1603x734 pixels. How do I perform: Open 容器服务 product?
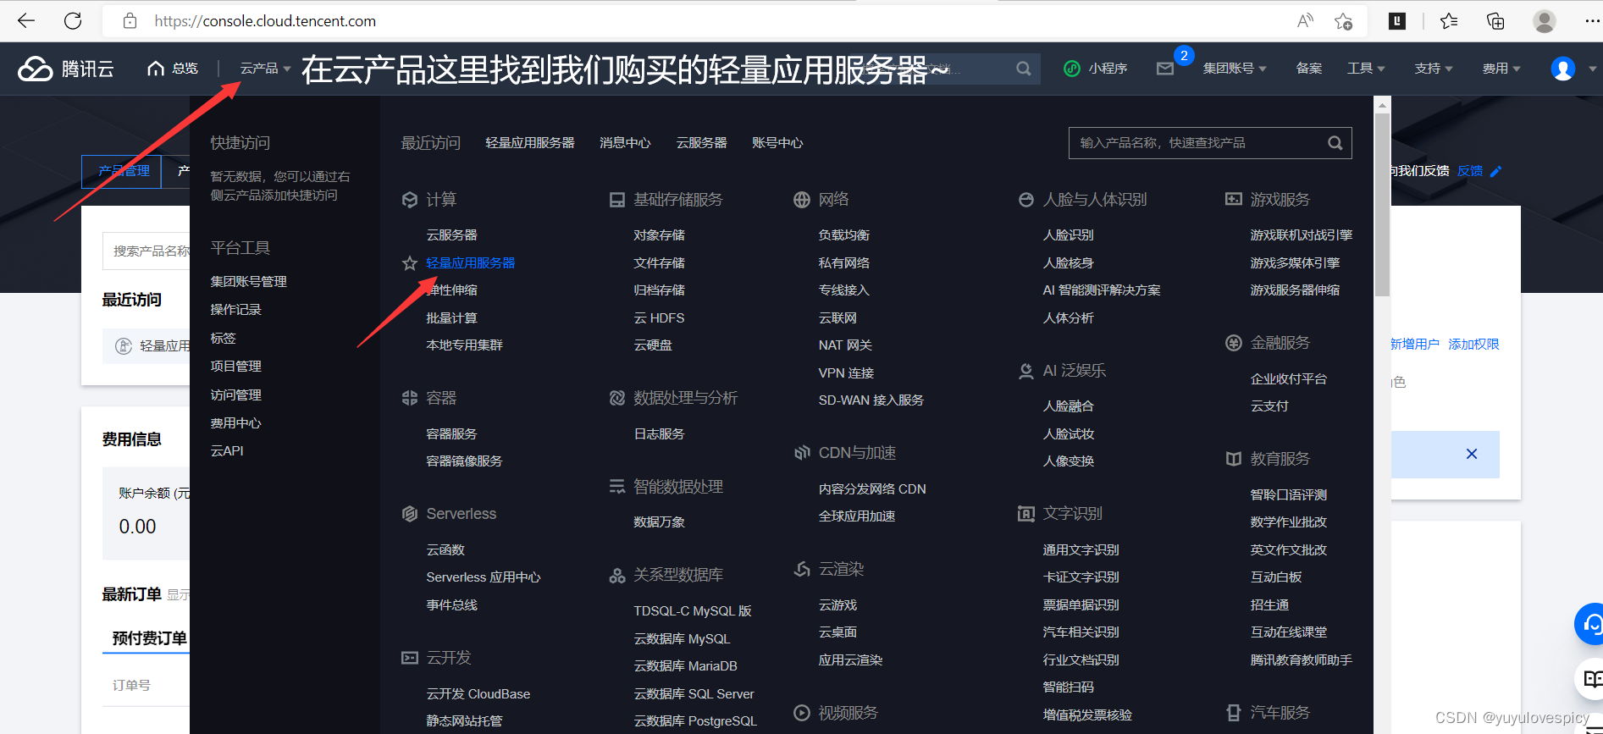[452, 434]
